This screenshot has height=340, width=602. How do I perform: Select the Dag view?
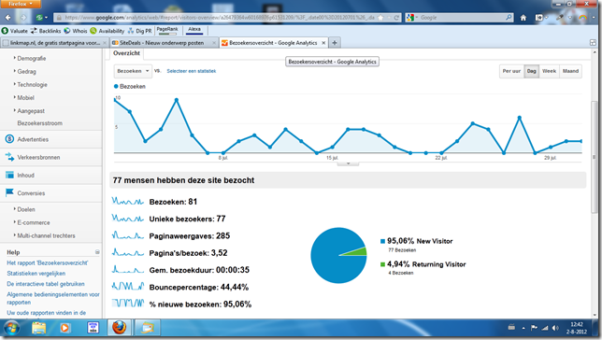coord(531,71)
